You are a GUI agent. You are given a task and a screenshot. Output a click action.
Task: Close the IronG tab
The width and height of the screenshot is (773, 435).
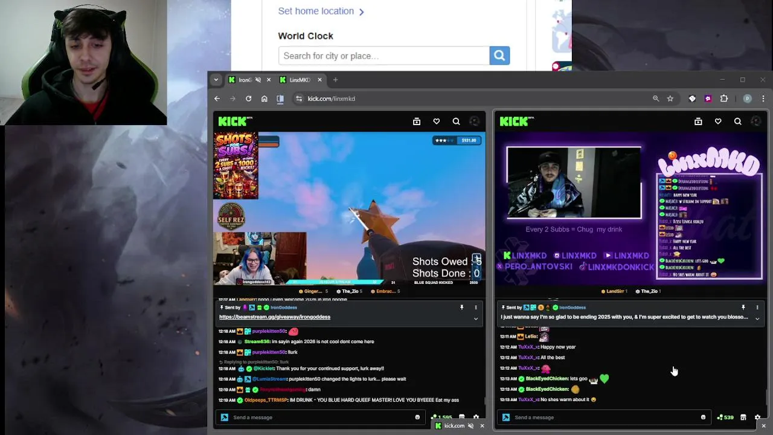point(269,80)
